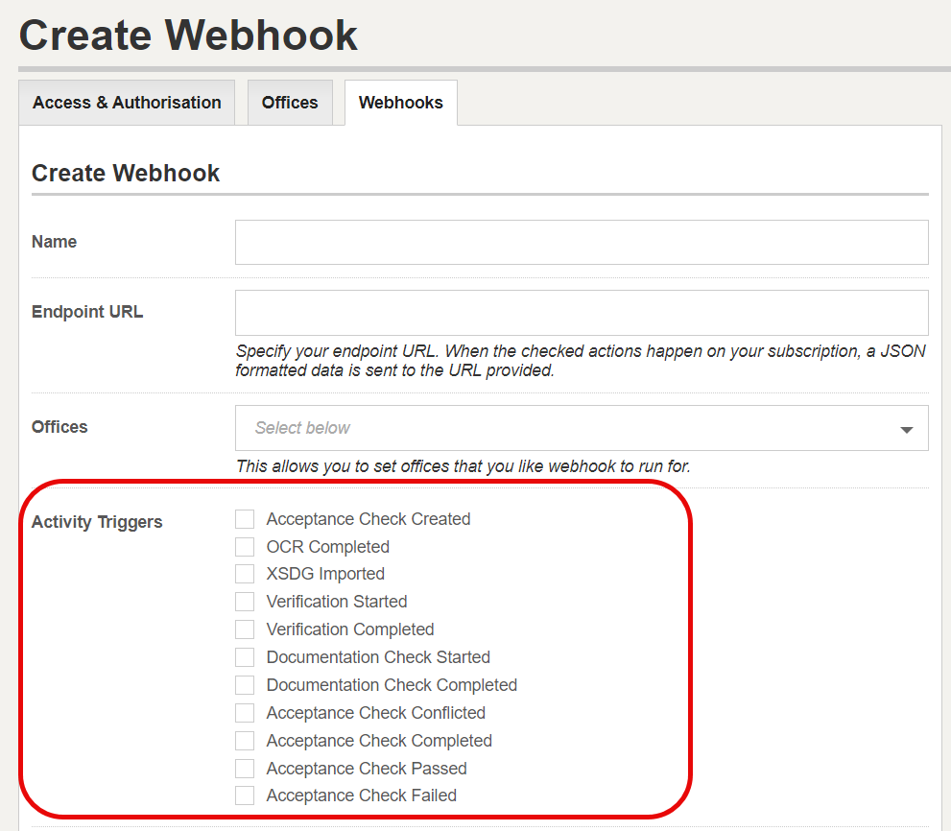Open the Offices dropdown arrow
This screenshot has width=951, height=831.
pyautogui.click(x=907, y=430)
